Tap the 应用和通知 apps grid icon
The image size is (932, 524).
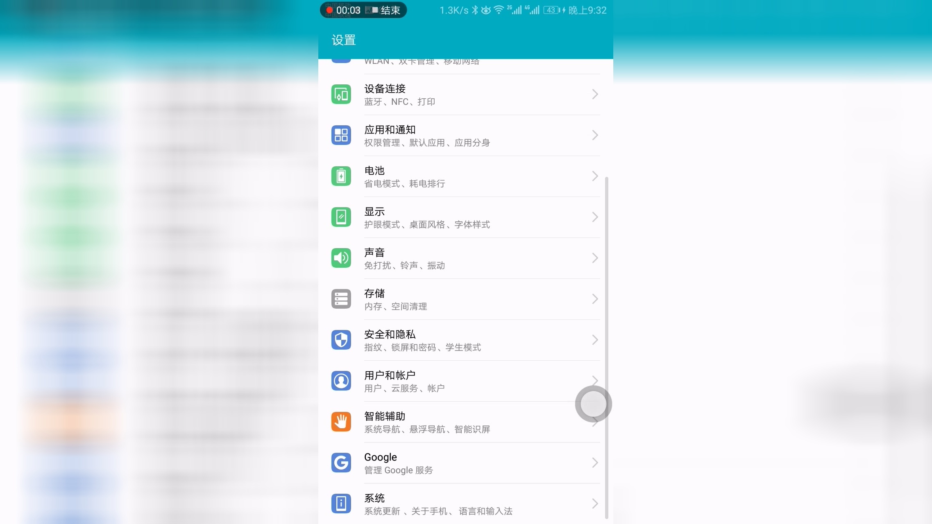(x=341, y=135)
